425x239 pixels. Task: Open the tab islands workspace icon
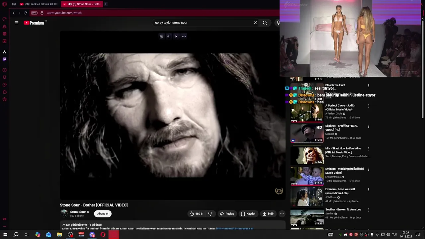(14, 4)
